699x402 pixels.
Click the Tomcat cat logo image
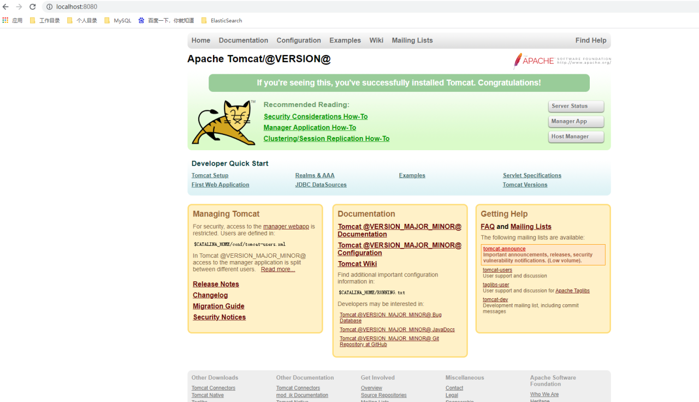(x=224, y=122)
